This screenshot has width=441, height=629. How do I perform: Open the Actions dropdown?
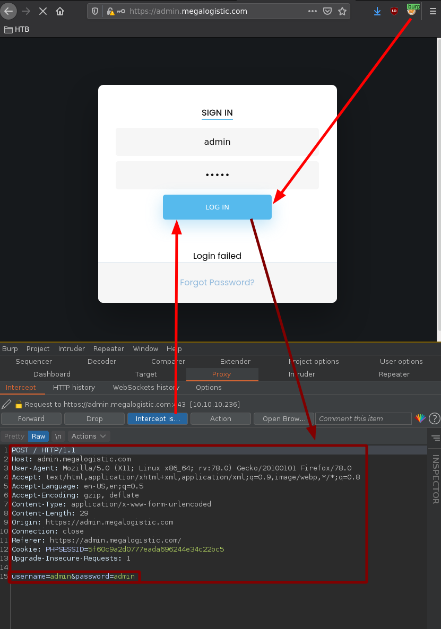[x=89, y=436]
